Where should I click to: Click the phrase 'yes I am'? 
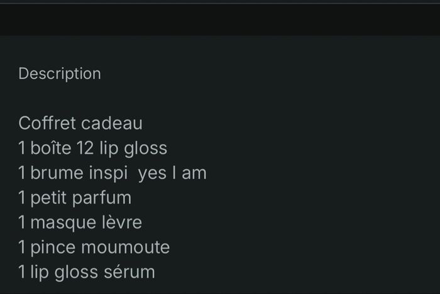pos(172,173)
